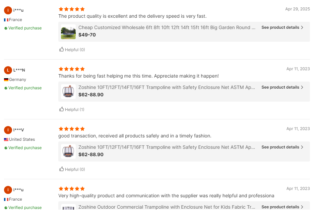Click the France flag icon under i***u

(6, 19)
